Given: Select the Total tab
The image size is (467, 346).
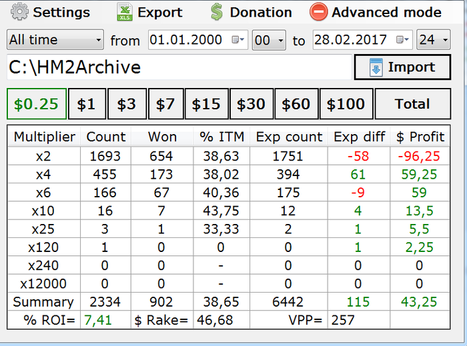Looking at the screenshot, I should coord(413,104).
